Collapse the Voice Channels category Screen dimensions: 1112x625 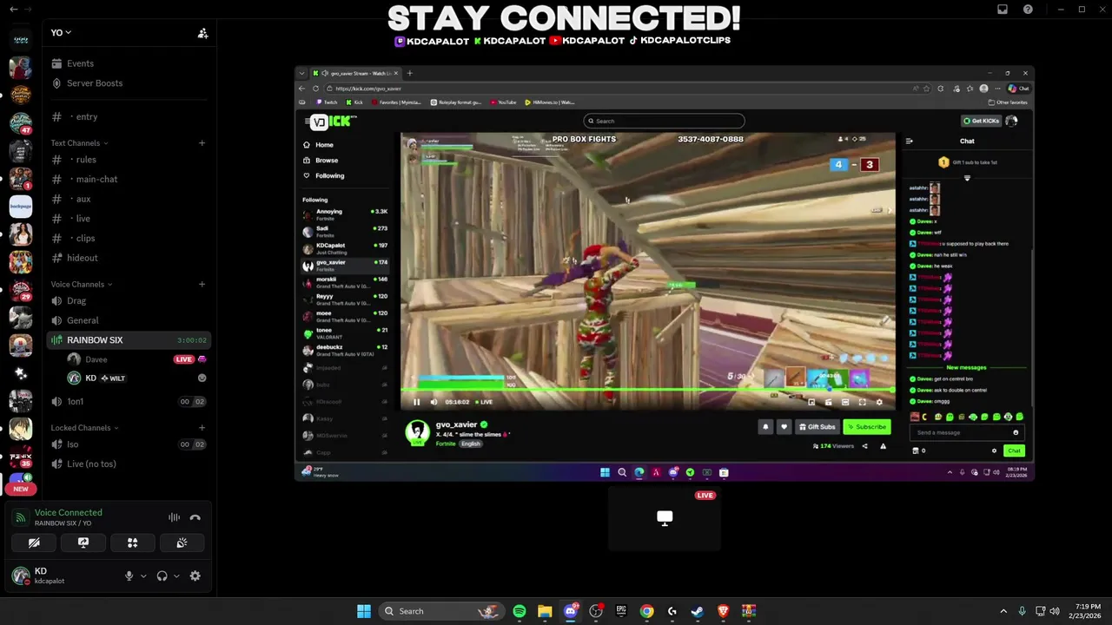click(x=81, y=284)
